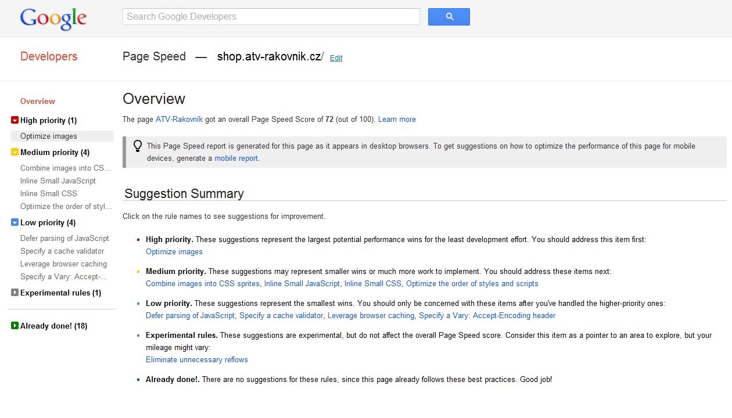This screenshot has width=732, height=418.
Task: Click the blue search magnifier button
Action: (x=449, y=17)
